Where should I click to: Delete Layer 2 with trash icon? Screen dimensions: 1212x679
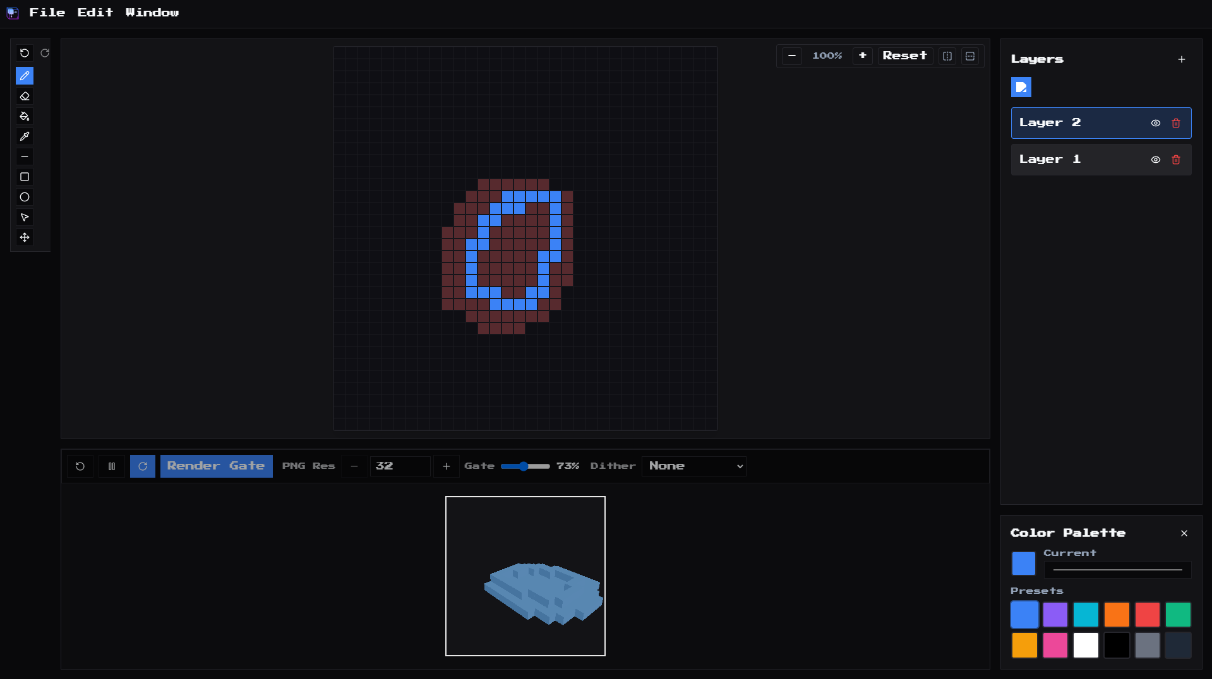[x=1176, y=123]
